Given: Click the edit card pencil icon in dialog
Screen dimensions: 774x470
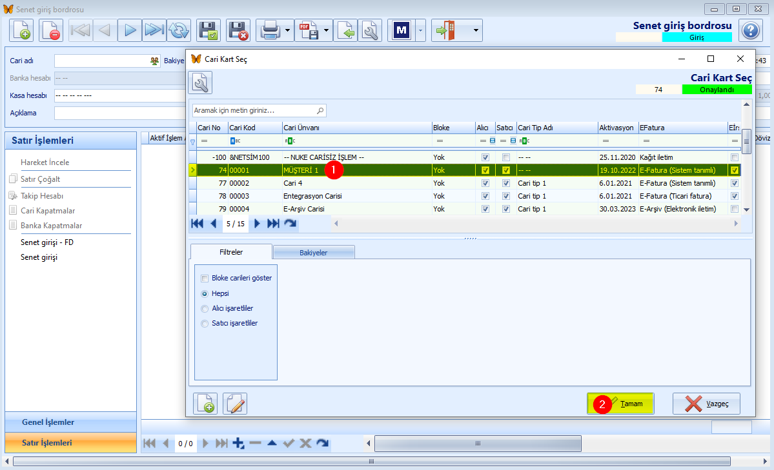Looking at the screenshot, I should [x=235, y=404].
